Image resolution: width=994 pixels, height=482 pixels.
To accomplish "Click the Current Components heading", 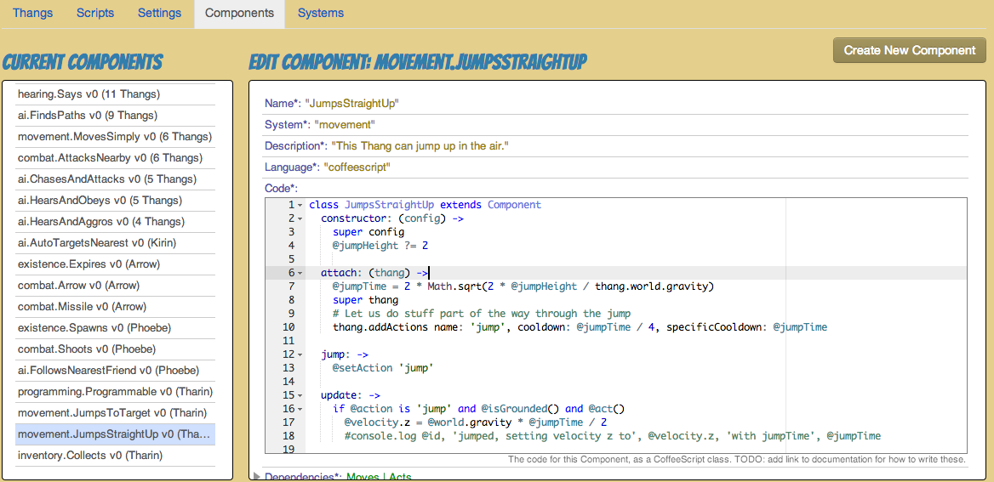I will coord(83,62).
